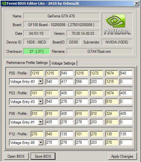Click the 556 field in P00 voltage row
141x162 pixels.
coord(82,82)
